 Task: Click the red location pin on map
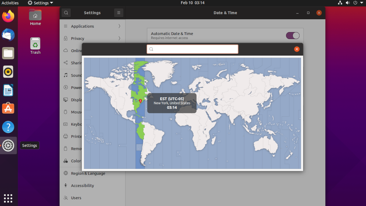(x=140, y=101)
